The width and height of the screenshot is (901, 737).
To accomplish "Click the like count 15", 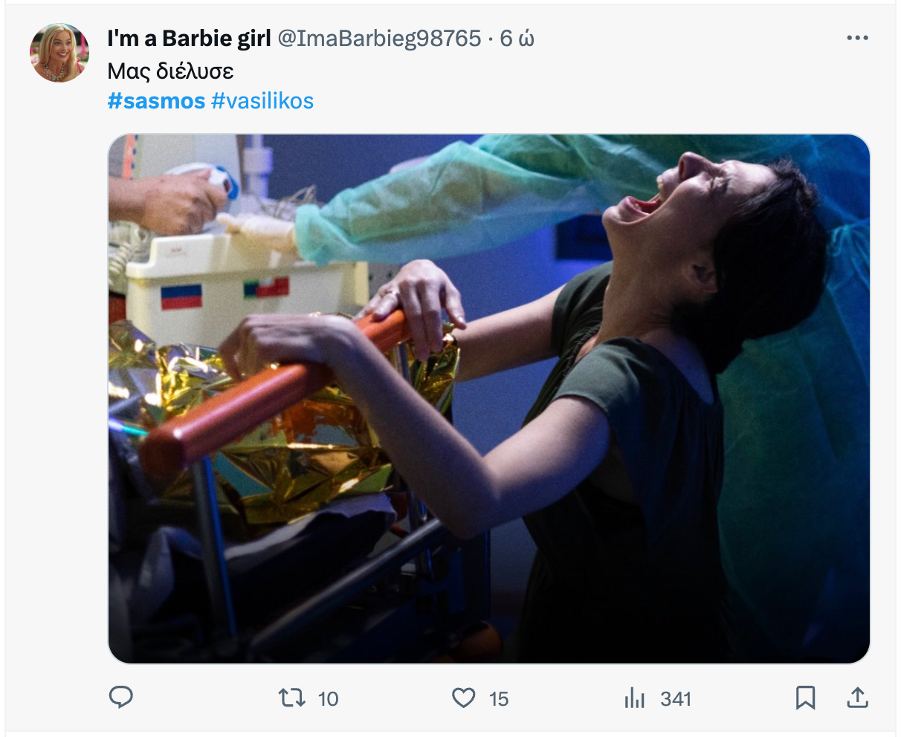I will [x=499, y=698].
